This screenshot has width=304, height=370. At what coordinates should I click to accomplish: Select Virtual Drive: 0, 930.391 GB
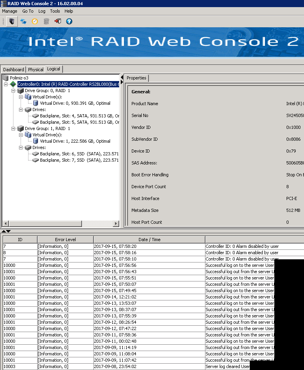click(x=75, y=103)
